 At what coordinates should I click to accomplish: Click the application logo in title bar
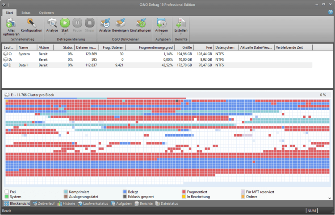4,4
